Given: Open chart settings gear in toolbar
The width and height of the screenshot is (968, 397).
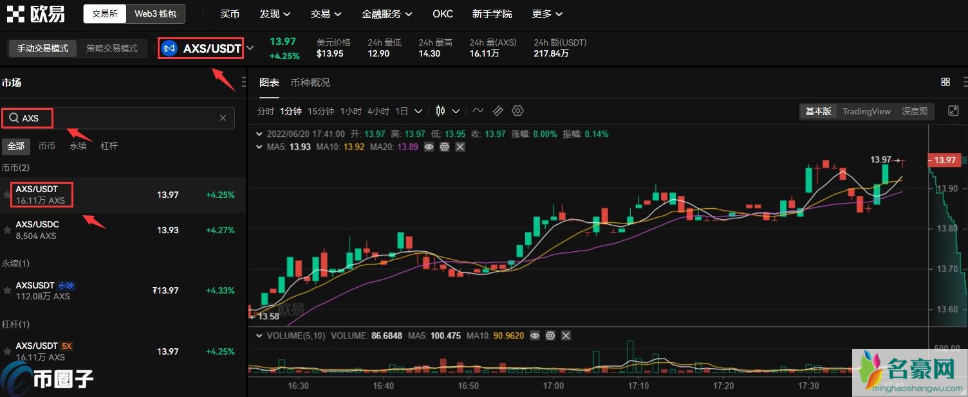Looking at the screenshot, I should [517, 111].
